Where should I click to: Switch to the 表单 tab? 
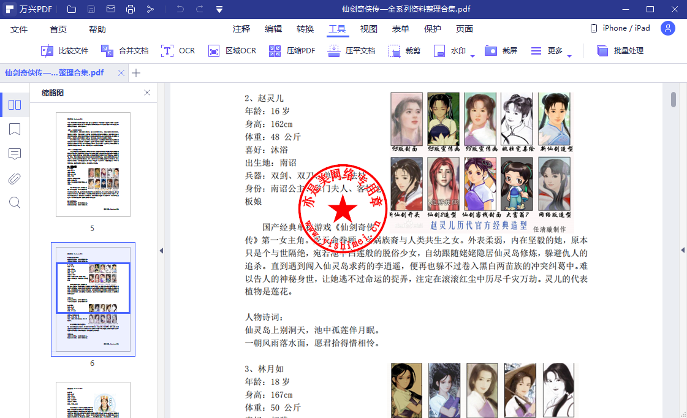[x=400, y=29]
